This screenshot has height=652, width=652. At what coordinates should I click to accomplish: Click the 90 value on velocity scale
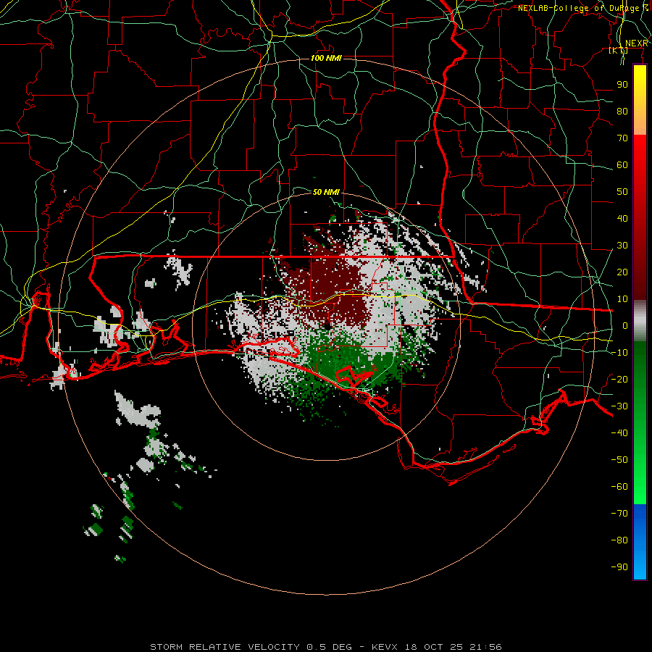[x=622, y=85]
